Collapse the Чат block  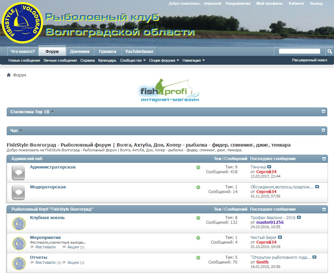coord(323,130)
